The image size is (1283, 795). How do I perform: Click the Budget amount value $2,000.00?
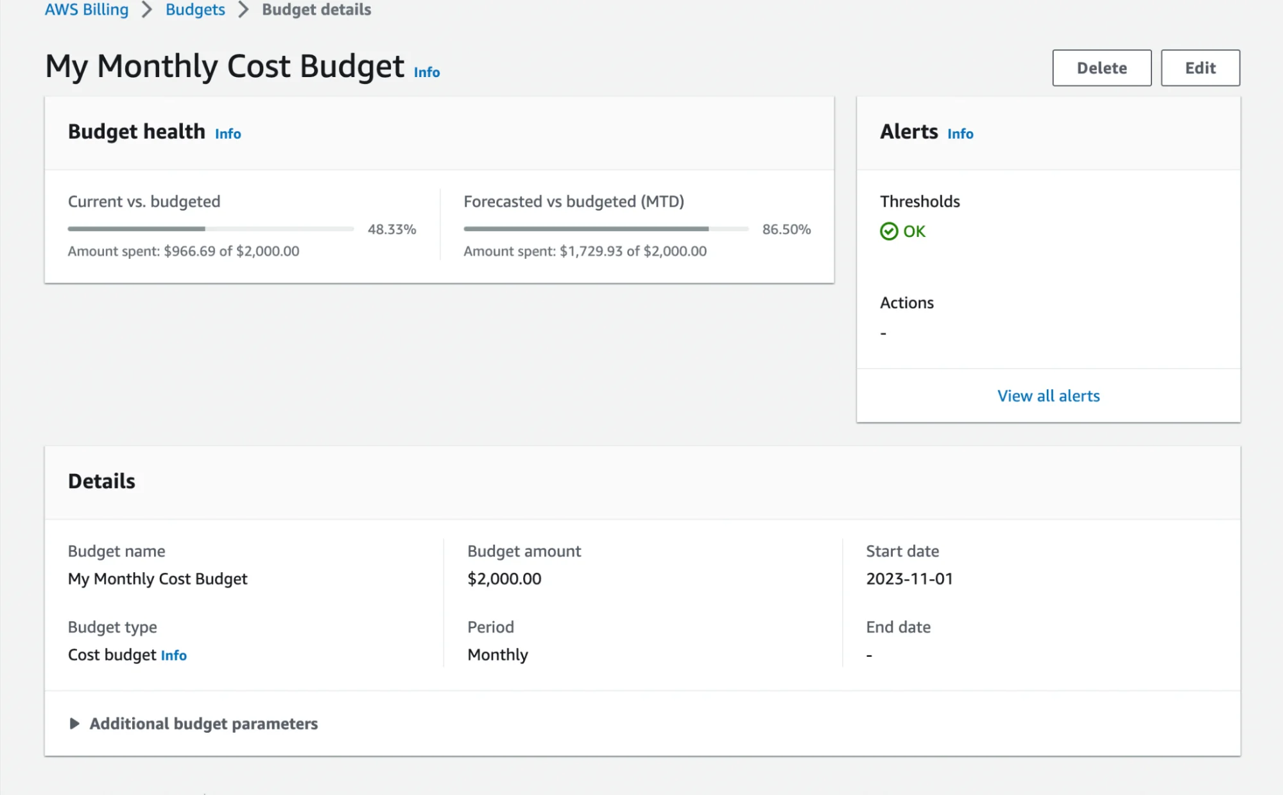(504, 579)
